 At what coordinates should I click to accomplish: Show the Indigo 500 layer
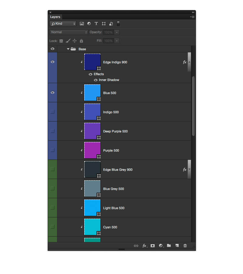click(x=53, y=112)
